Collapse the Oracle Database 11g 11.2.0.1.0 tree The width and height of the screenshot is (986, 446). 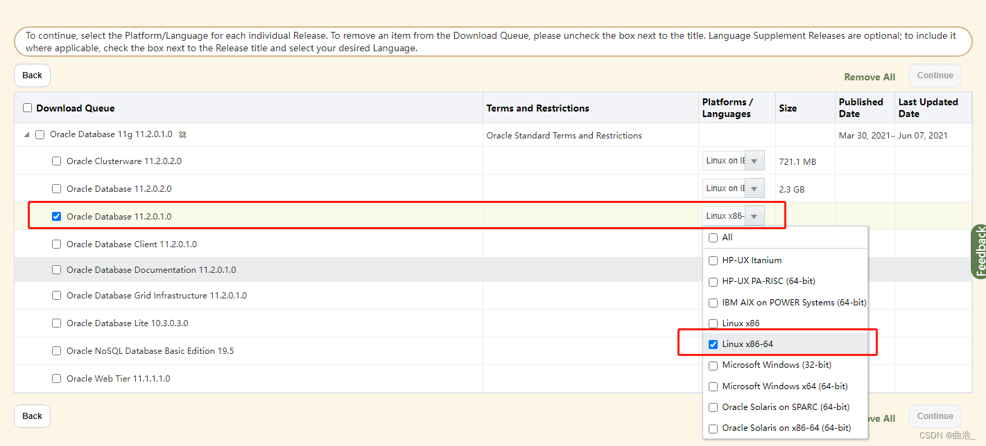pos(26,134)
